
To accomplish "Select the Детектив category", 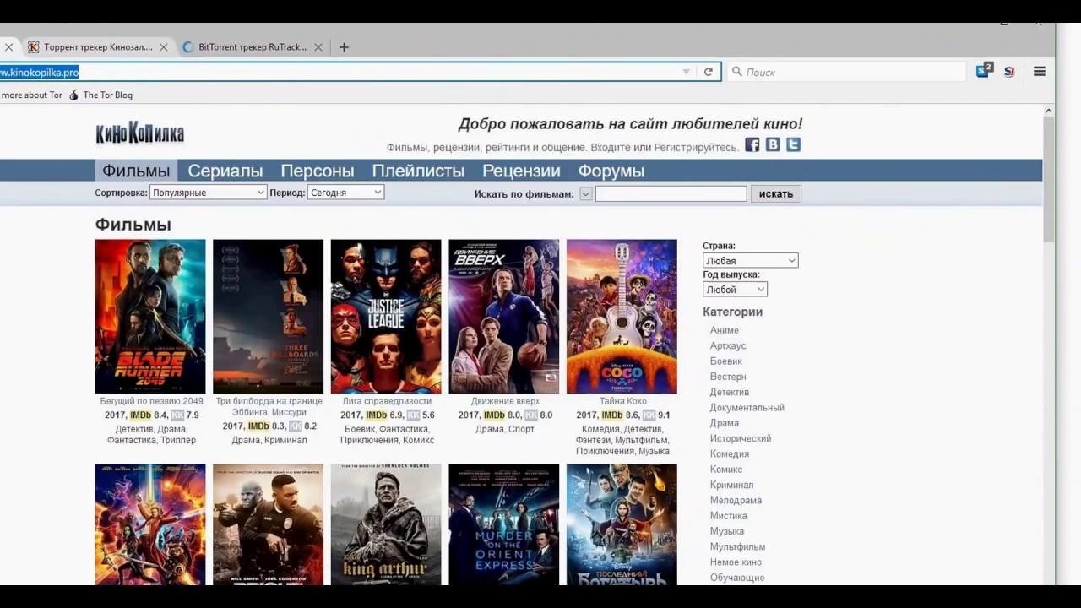I will [730, 392].
